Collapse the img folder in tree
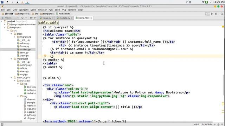Screen dimensions: 225x126 18,96
